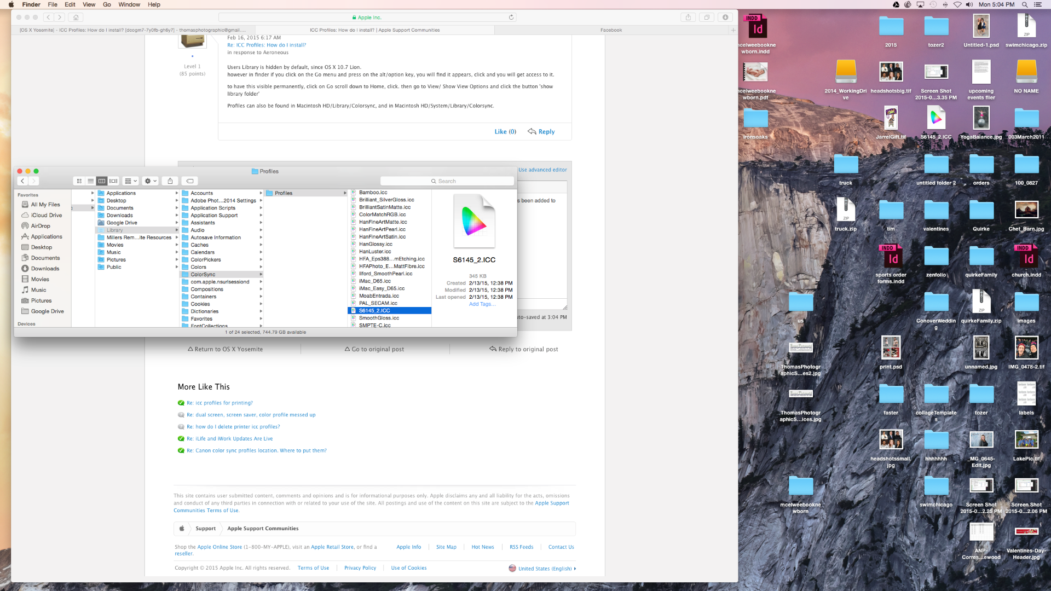Switch Finder to icon view

click(x=79, y=181)
